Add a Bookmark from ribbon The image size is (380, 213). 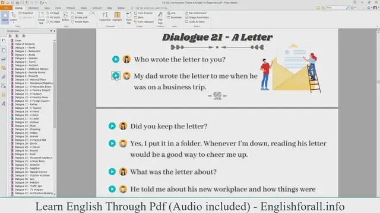click(x=175, y=17)
